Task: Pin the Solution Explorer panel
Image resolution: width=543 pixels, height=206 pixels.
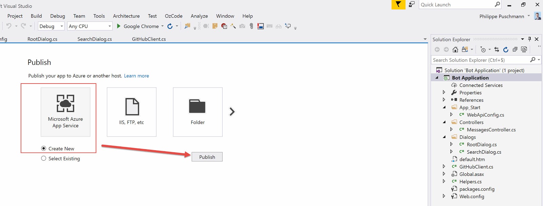Action: click(529, 39)
